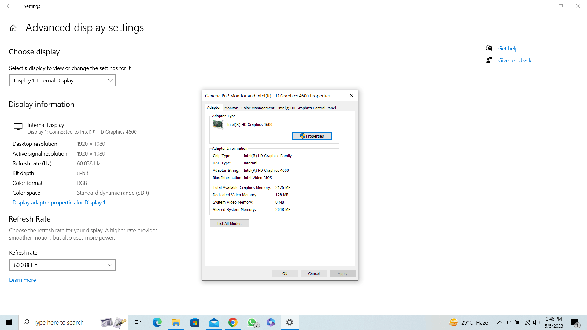
Task: Click the back arrow in Settings
Action: 9,6
